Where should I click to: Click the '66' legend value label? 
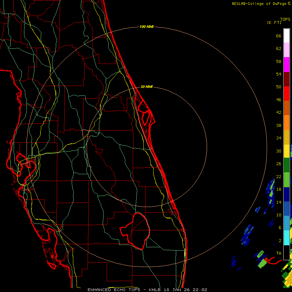pyautogui.click(x=279, y=36)
